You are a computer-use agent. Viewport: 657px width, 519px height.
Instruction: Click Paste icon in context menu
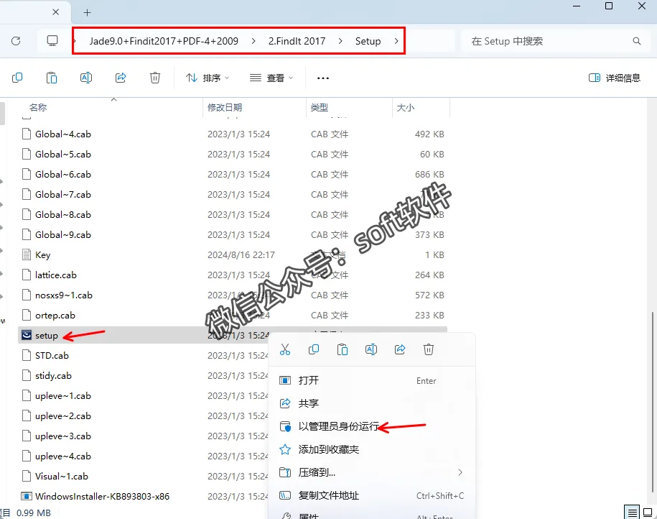(x=343, y=349)
